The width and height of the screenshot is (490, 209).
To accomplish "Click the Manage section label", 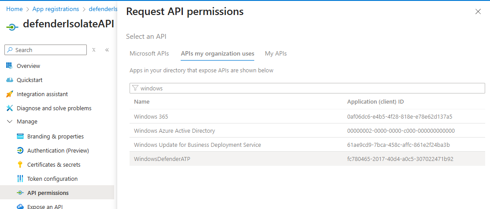I will (27, 121).
